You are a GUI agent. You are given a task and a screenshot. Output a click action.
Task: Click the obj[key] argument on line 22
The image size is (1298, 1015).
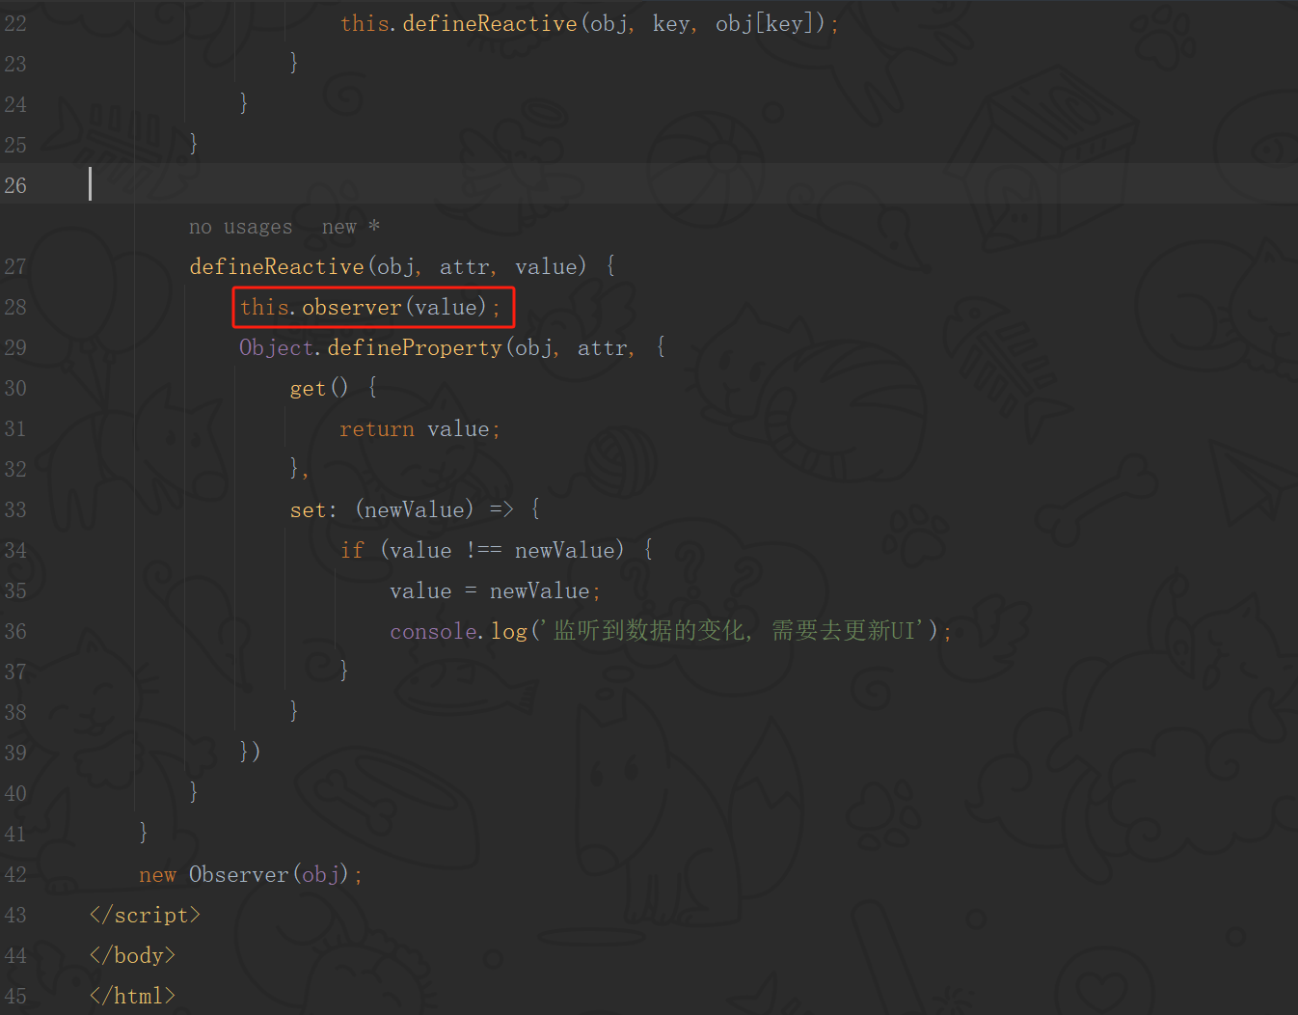tap(765, 23)
